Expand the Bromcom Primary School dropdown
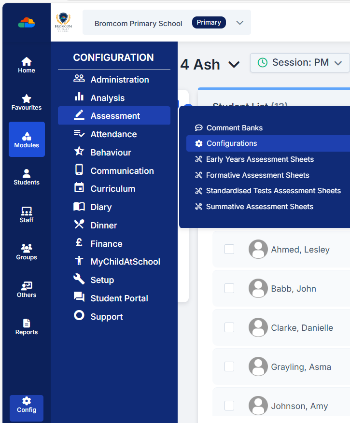 239,23
